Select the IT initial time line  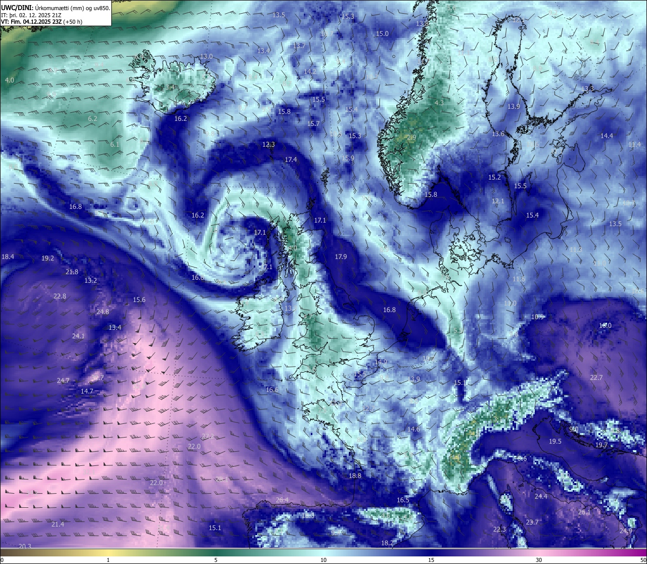[x=31, y=15]
